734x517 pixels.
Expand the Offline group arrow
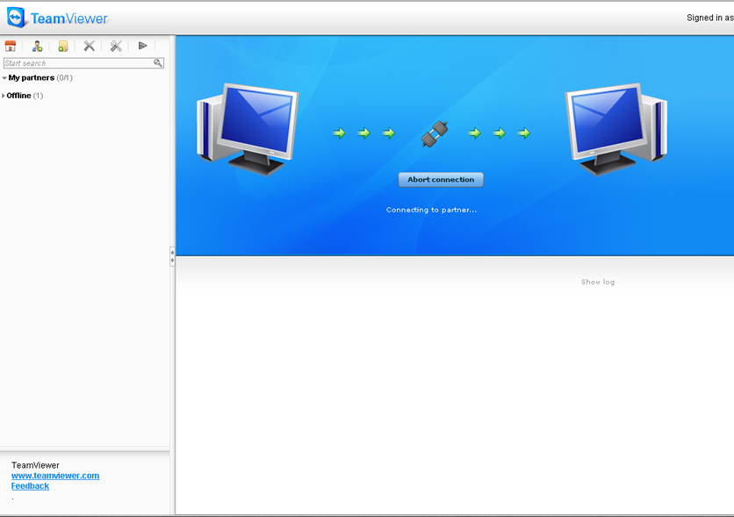coord(4,96)
